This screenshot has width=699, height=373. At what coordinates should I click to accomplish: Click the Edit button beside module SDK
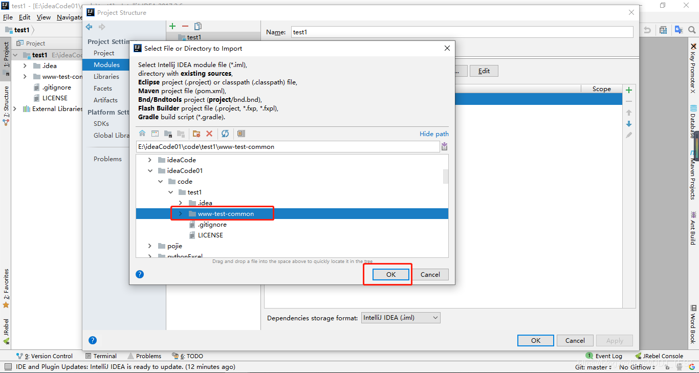click(484, 71)
